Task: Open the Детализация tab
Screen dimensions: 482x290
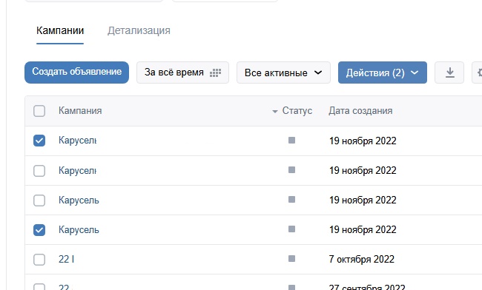Action: pyautogui.click(x=139, y=30)
